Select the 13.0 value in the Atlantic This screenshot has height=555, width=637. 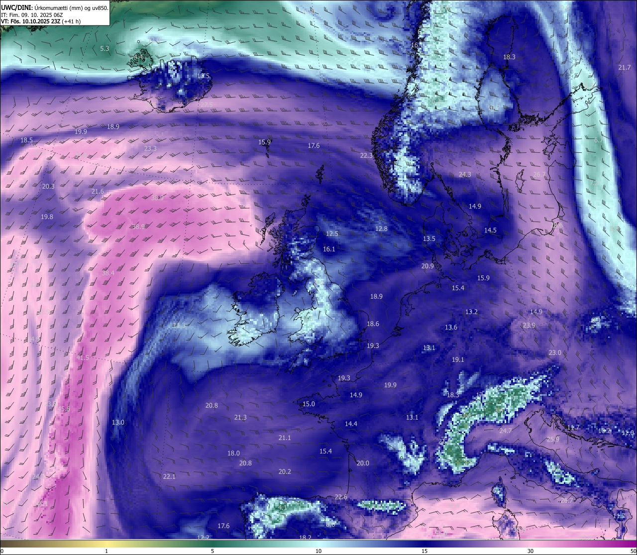(118, 422)
